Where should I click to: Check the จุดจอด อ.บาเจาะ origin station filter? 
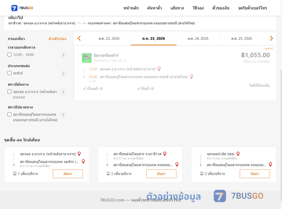click(x=10, y=92)
